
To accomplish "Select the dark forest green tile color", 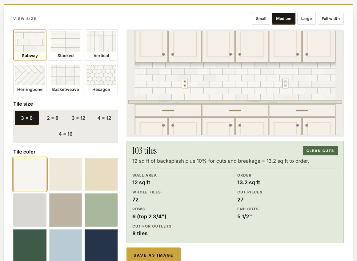I will [30, 245].
